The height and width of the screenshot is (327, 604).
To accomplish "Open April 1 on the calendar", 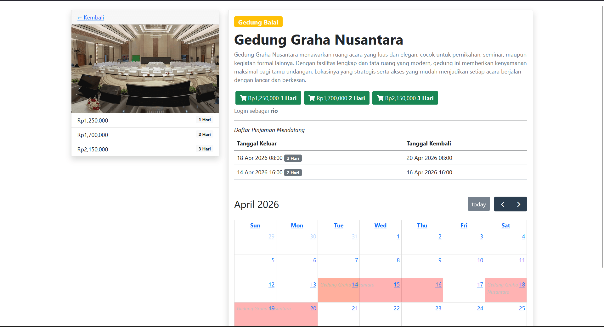I will click(x=398, y=237).
